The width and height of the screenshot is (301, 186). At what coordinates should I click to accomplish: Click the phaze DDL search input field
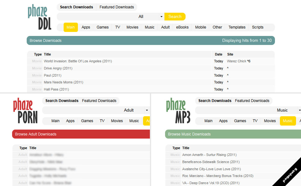pos(97,17)
